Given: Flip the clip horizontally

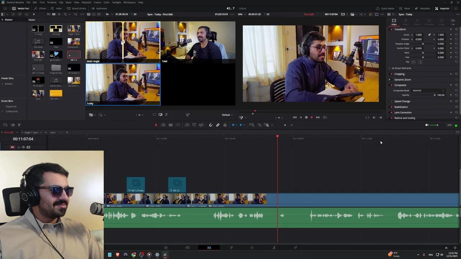Looking at the screenshot, I should tap(413, 62).
